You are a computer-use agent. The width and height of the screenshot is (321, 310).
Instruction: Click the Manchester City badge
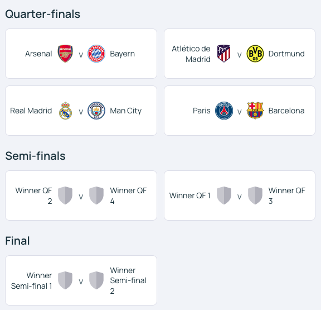[96, 111]
